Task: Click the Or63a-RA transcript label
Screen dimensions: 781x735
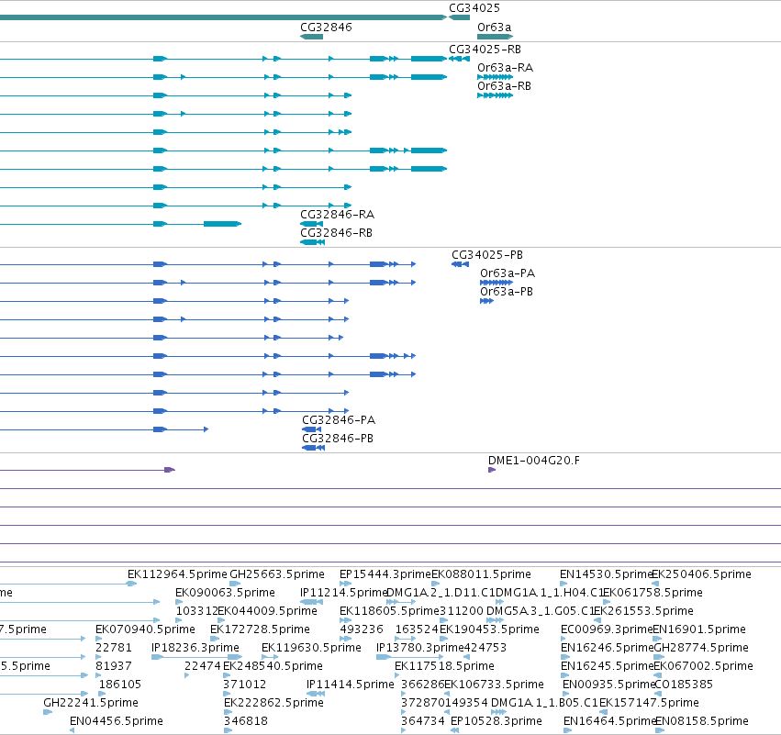Action: (505, 68)
